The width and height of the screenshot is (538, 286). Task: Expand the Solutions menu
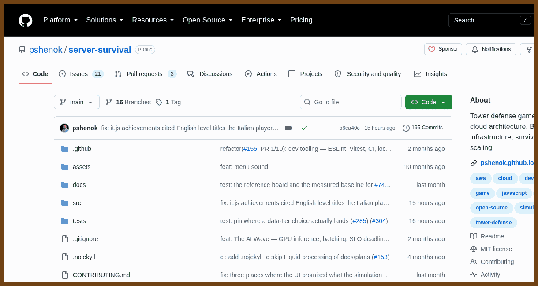point(105,20)
